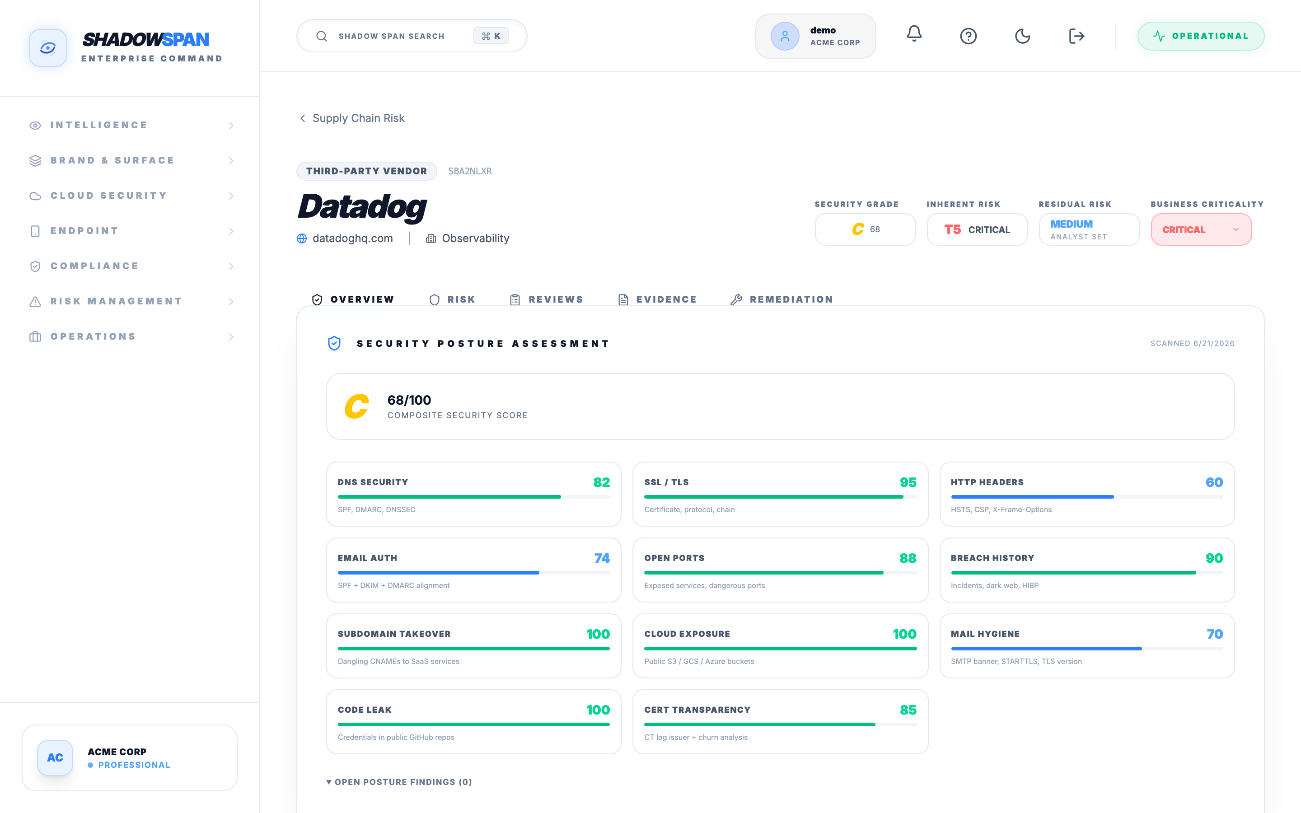Screen dimensions: 1301x813
Task: Click the DNS Security progress bar
Action: [x=473, y=497]
